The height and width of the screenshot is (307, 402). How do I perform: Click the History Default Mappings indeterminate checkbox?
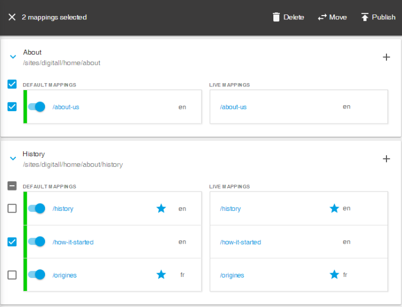[12, 186]
